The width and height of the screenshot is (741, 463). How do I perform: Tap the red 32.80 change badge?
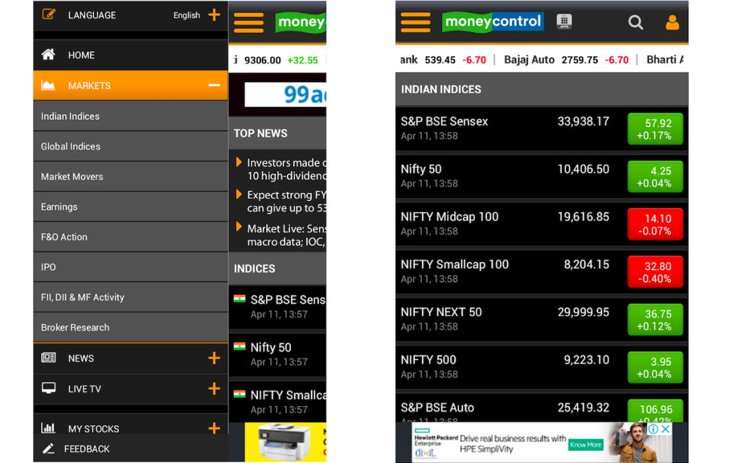pos(655,272)
